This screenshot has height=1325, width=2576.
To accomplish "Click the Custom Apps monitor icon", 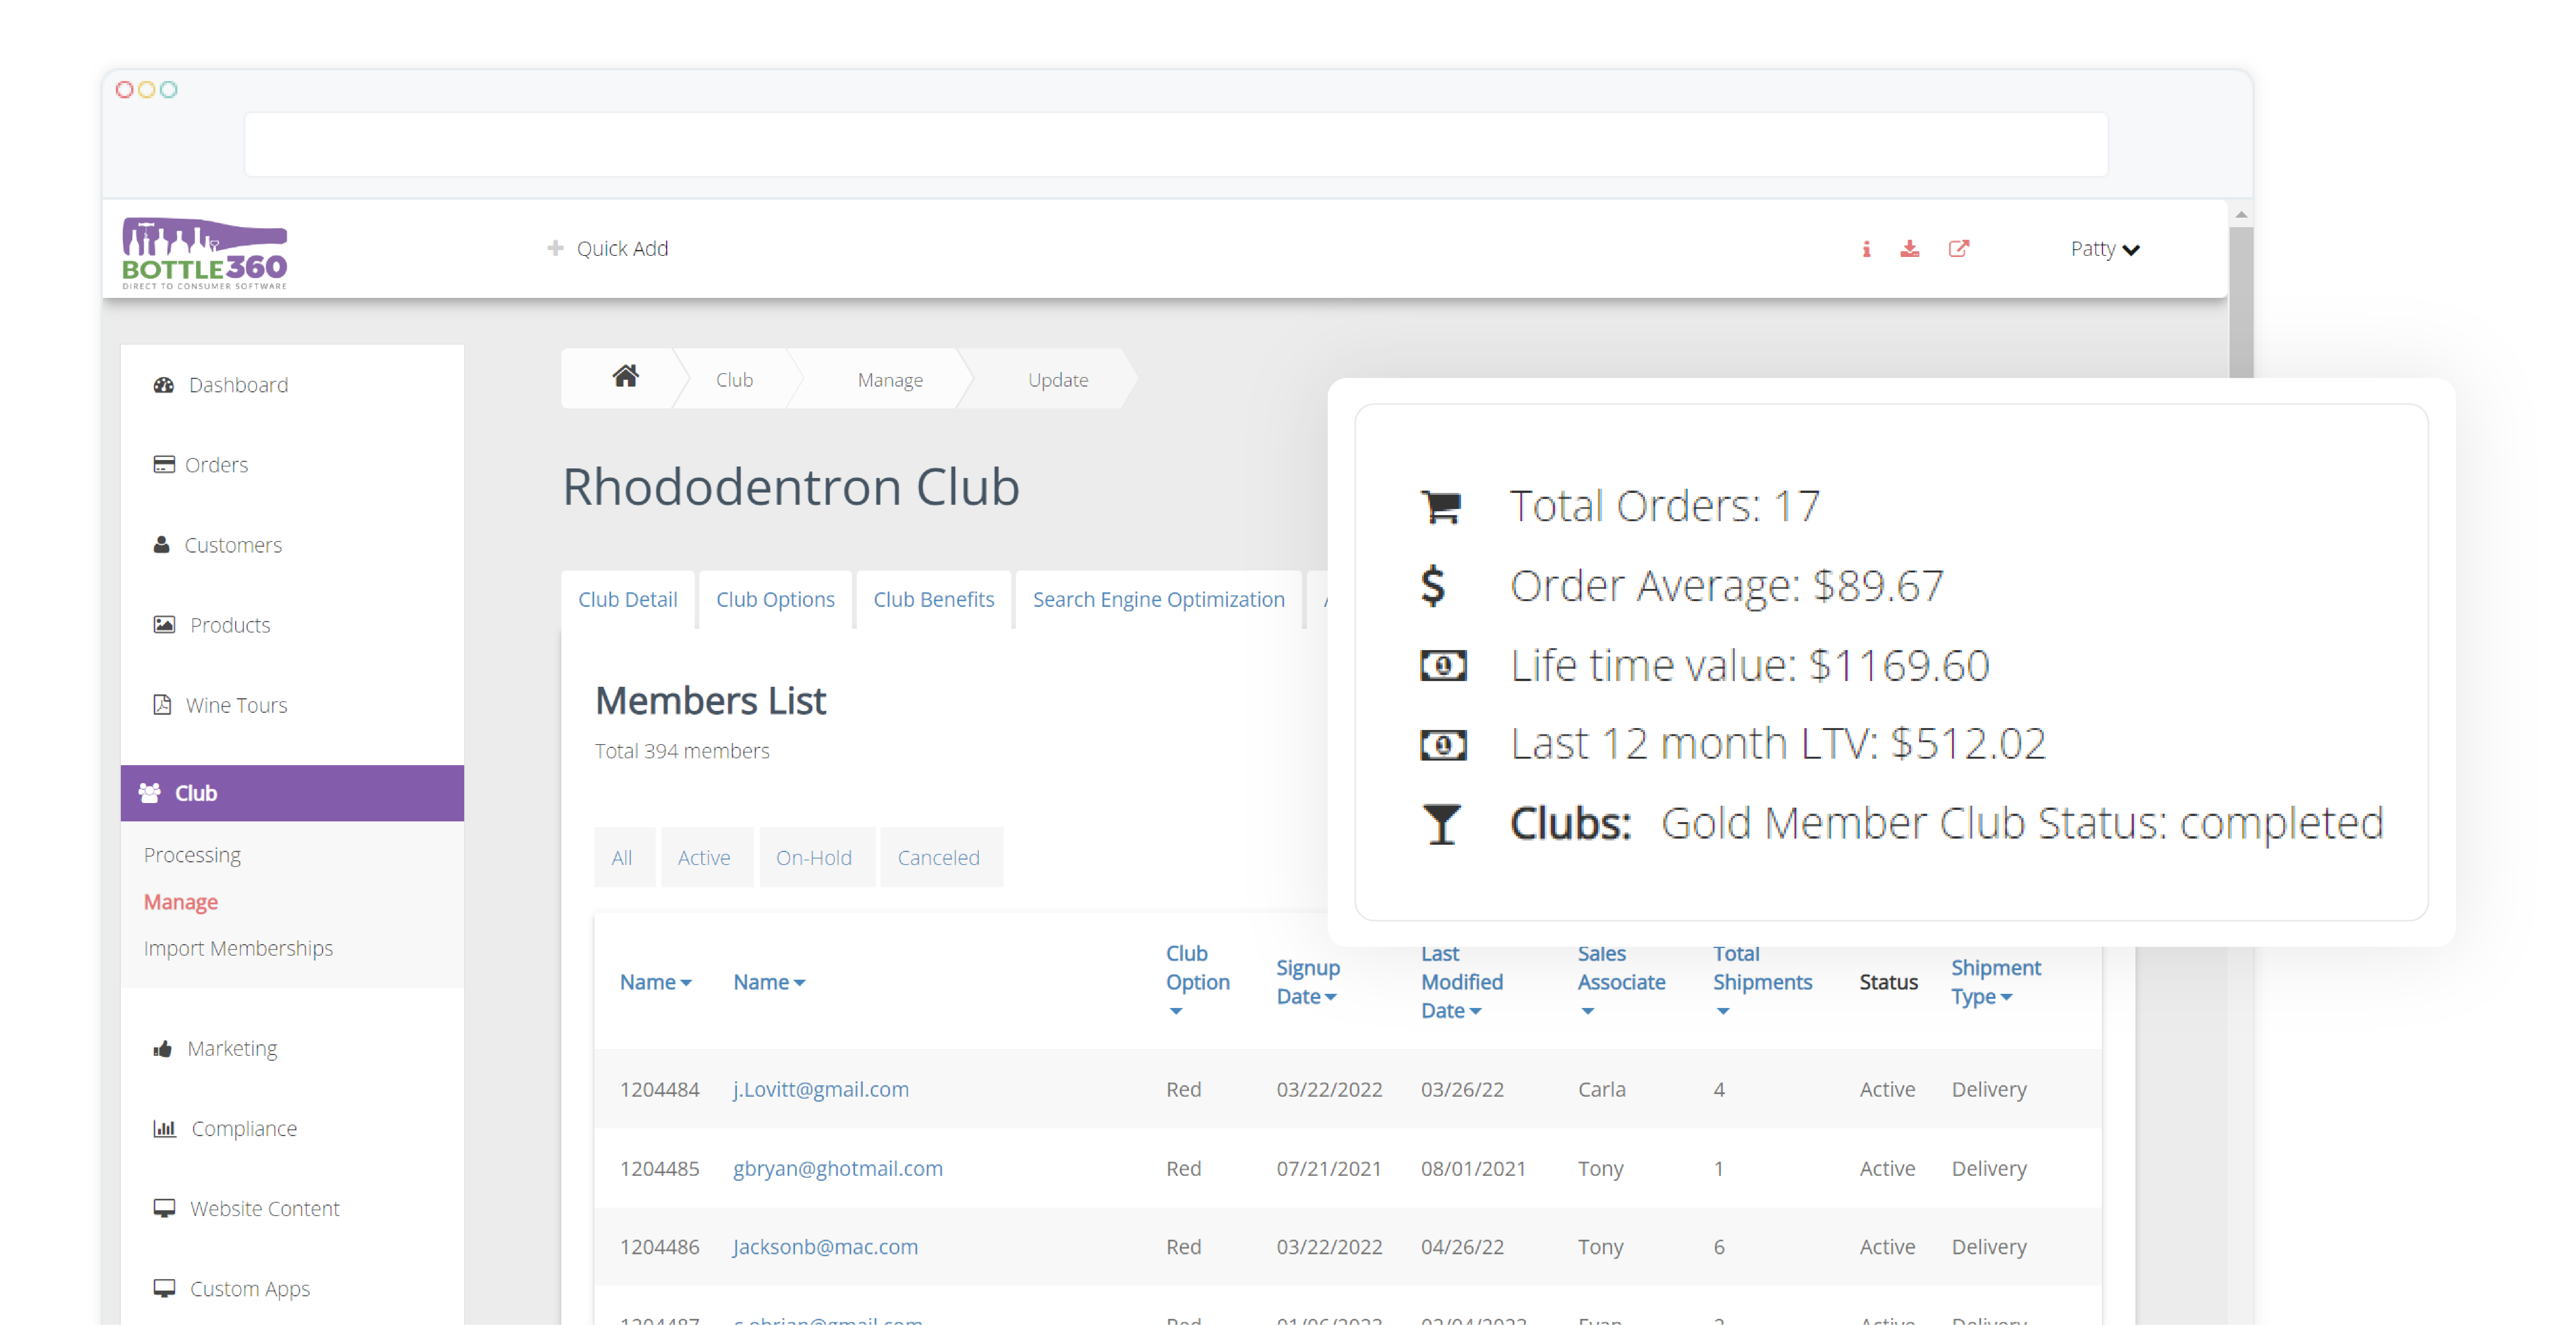I will 164,1288.
